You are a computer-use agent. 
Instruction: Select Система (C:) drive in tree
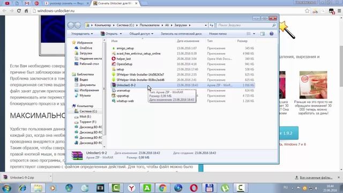pos(88,111)
